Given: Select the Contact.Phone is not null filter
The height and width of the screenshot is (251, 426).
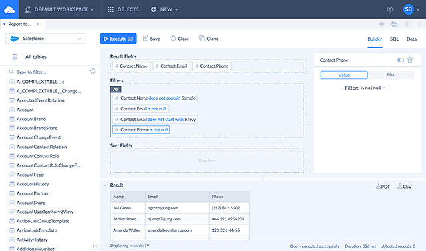Looking at the screenshot, I should click(x=141, y=130).
